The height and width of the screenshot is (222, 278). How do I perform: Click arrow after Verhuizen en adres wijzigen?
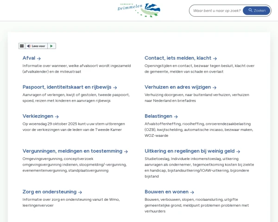click(x=215, y=87)
